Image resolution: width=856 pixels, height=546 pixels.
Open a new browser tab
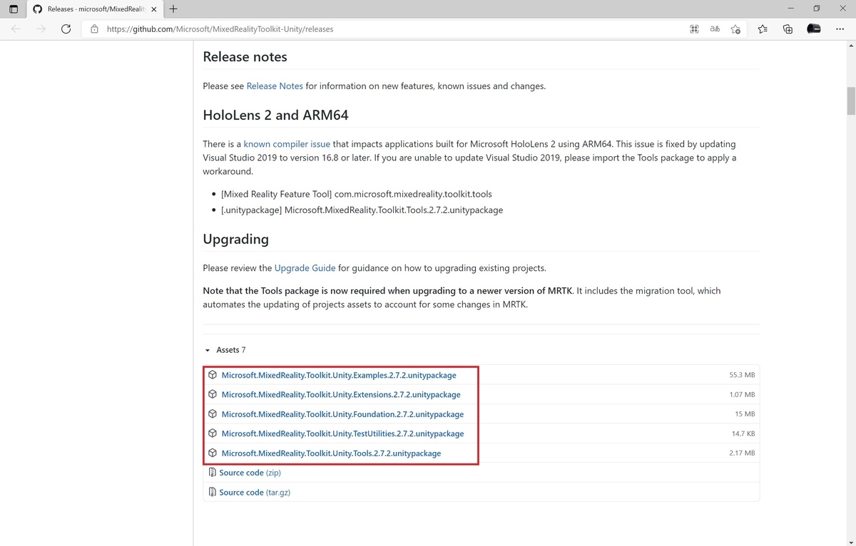[x=173, y=9]
